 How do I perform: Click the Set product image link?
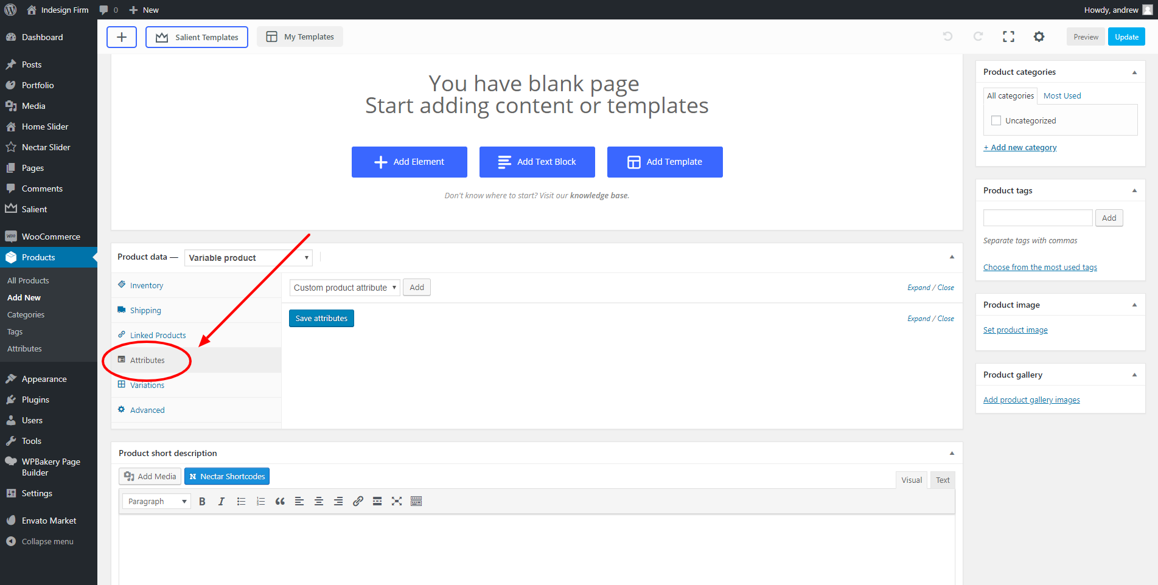[x=1015, y=330]
